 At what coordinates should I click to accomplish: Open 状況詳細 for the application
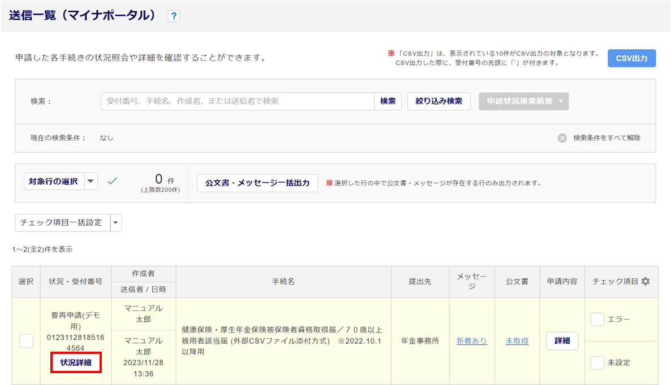click(x=76, y=363)
